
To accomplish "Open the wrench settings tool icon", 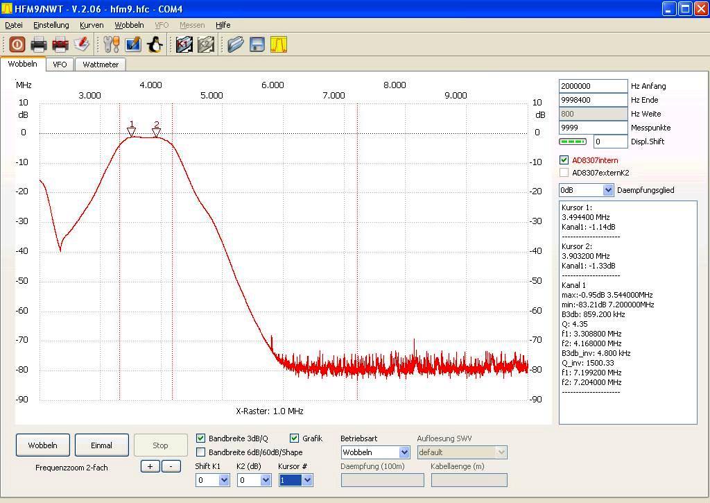I will (x=112, y=44).
